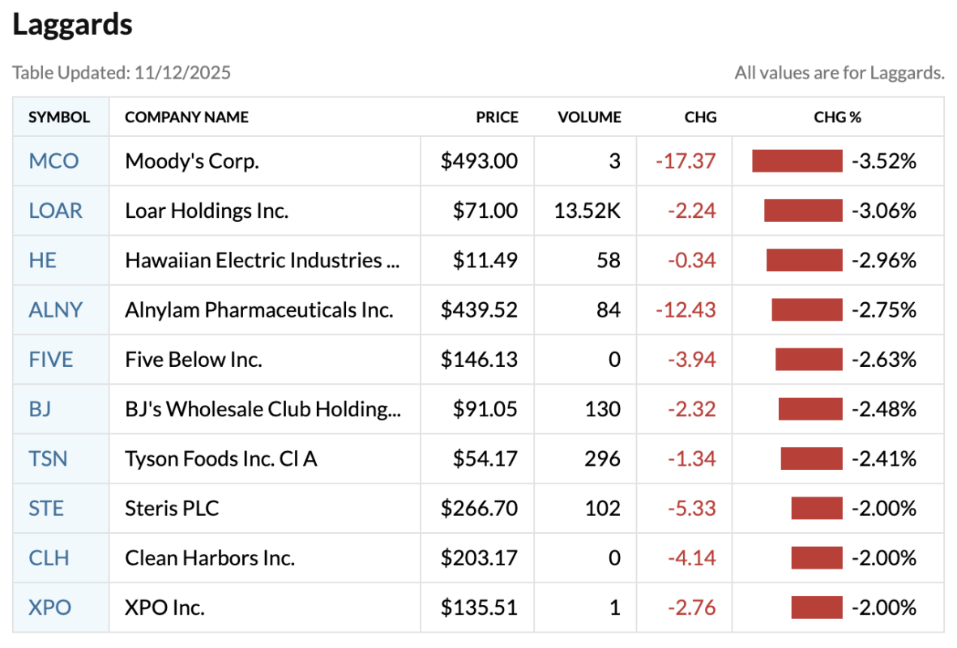
Task: Open the MCO ticker symbol link
Action: tap(53, 161)
